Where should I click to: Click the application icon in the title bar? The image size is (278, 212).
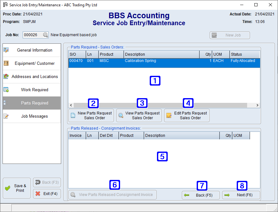pos(4,5)
